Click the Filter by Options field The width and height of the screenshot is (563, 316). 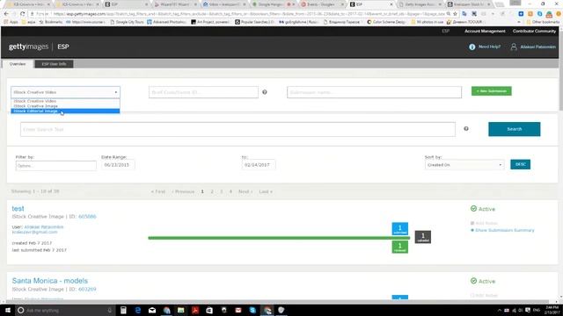56,166
